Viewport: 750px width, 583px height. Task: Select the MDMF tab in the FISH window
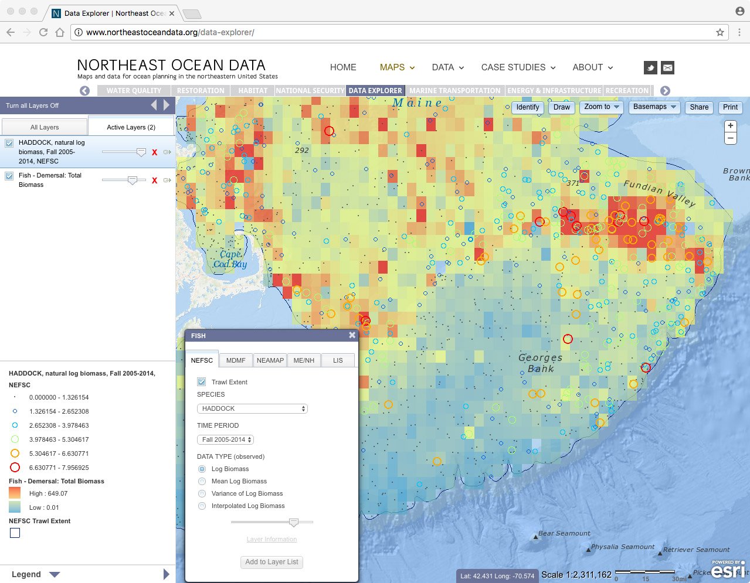(x=236, y=360)
